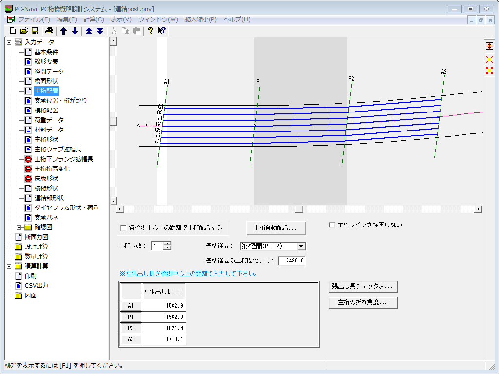499x374 pixels.
Task: Toggle 主桁ラインを描画しない checkbox
Action: (x=332, y=225)
